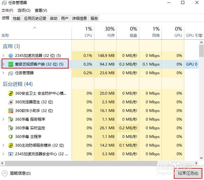Click the 结束任务(E) button

point(188,173)
